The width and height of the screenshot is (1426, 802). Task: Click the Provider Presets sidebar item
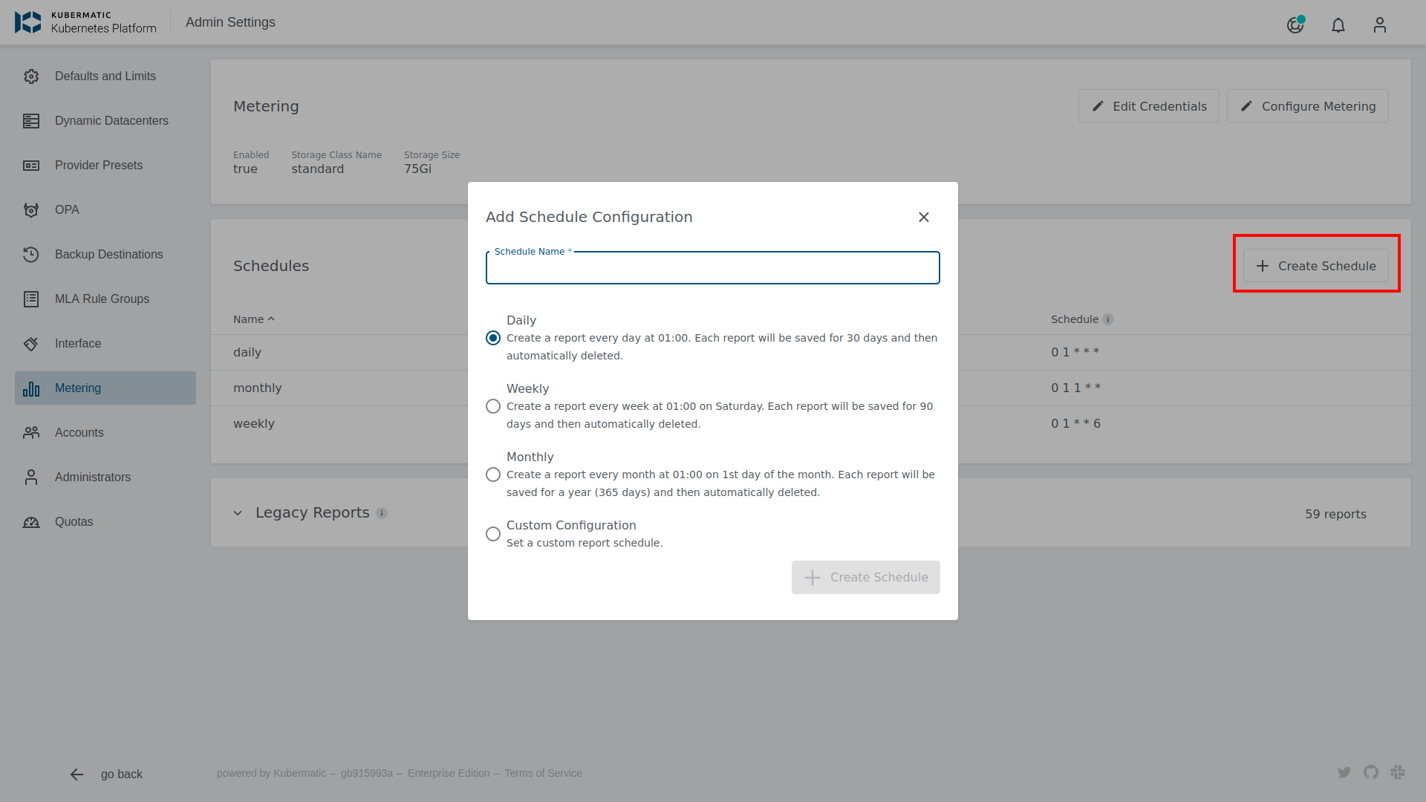(x=98, y=165)
